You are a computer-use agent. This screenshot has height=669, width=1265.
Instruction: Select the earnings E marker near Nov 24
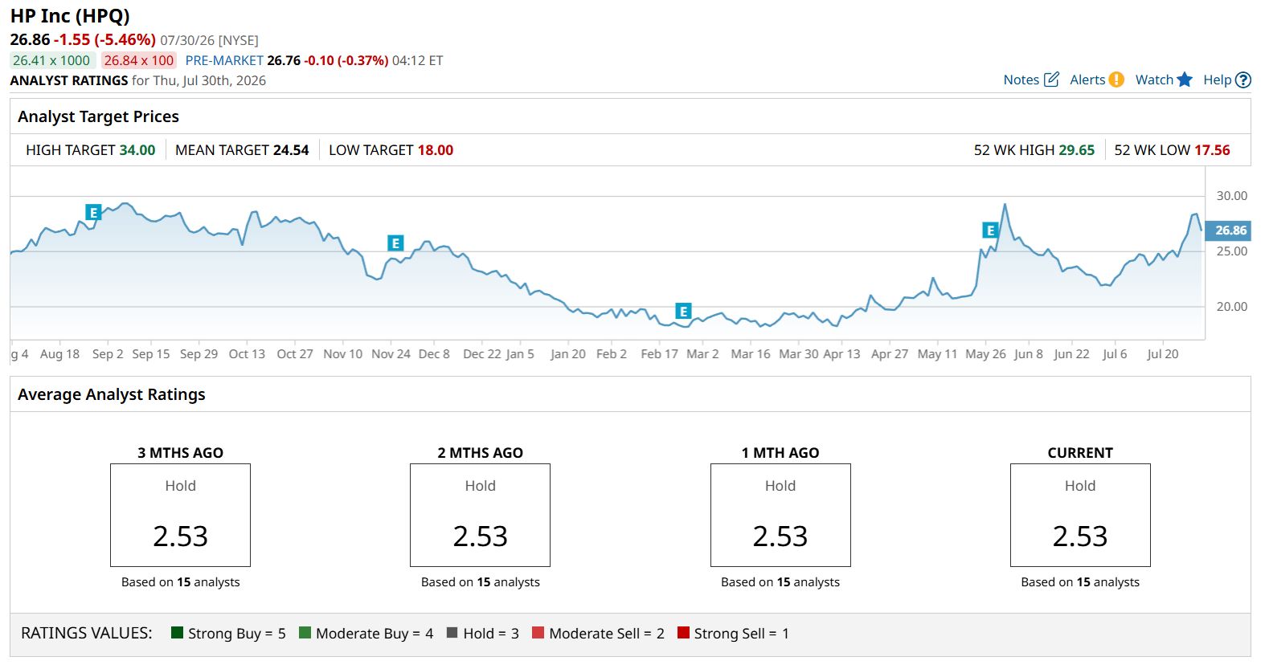[x=395, y=243]
